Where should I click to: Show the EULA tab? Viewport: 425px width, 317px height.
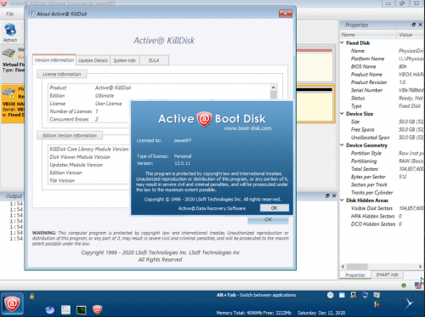tap(154, 60)
